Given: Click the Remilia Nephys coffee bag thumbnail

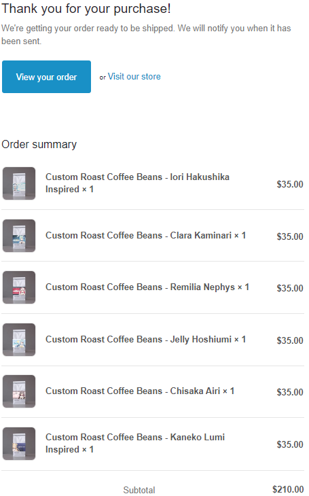Looking at the screenshot, I should (x=19, y=287).
